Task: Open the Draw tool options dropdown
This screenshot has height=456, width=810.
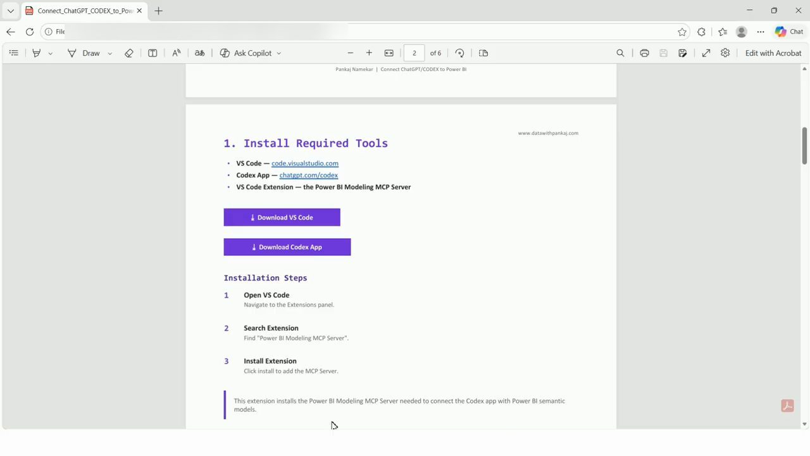Action: click(109, 54)
